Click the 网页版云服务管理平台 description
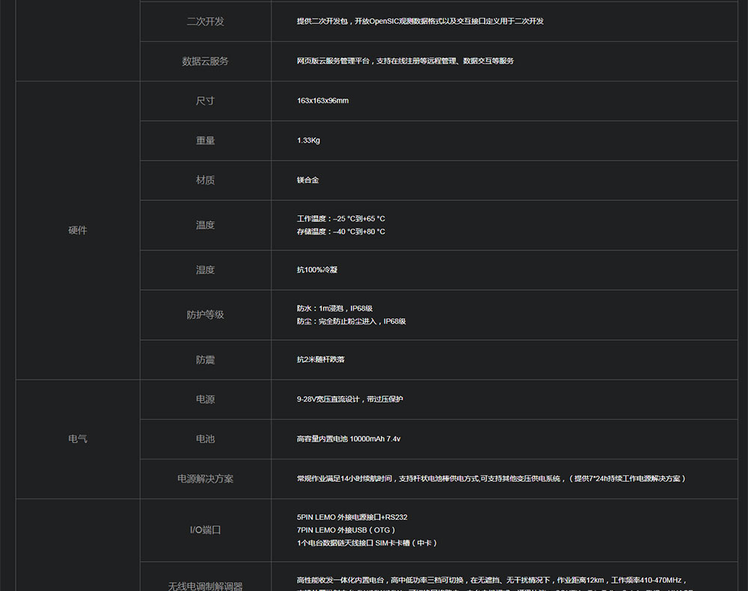748x591 pixels. (405, 61)
